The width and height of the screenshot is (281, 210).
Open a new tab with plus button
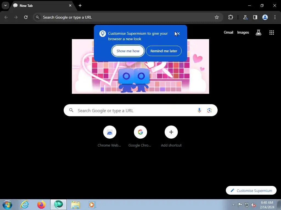point(80,5)
